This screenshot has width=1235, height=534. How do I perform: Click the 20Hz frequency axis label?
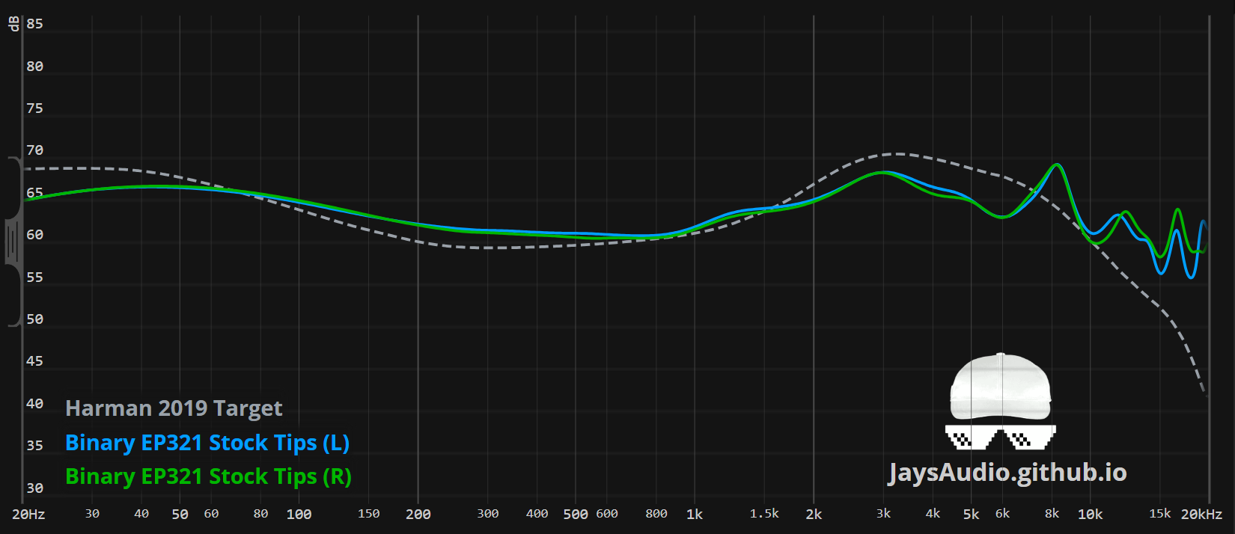(28, 515)
